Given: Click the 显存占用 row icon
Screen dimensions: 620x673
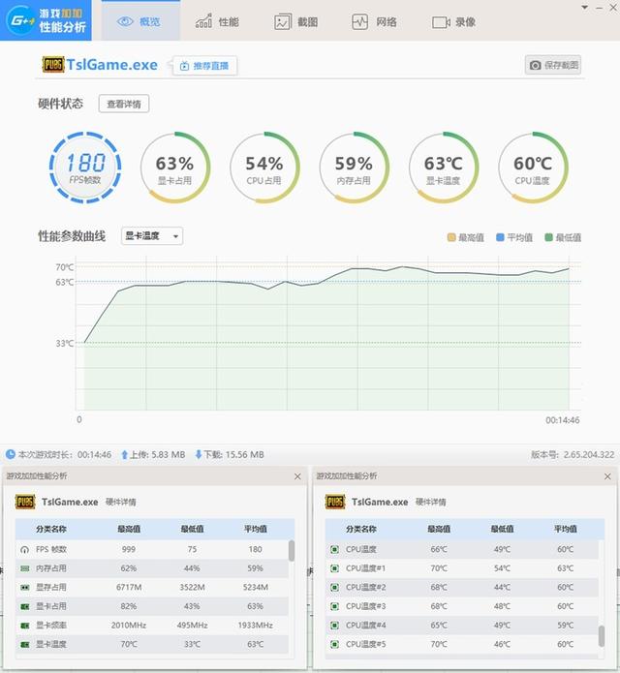Looking at the screenshot, I should 25,587.
